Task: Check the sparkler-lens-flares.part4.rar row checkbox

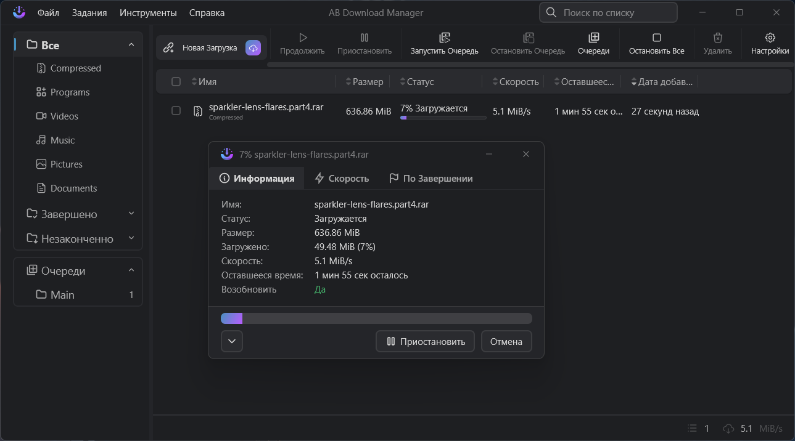Action: pyautogui.click(x=176, y=111)
